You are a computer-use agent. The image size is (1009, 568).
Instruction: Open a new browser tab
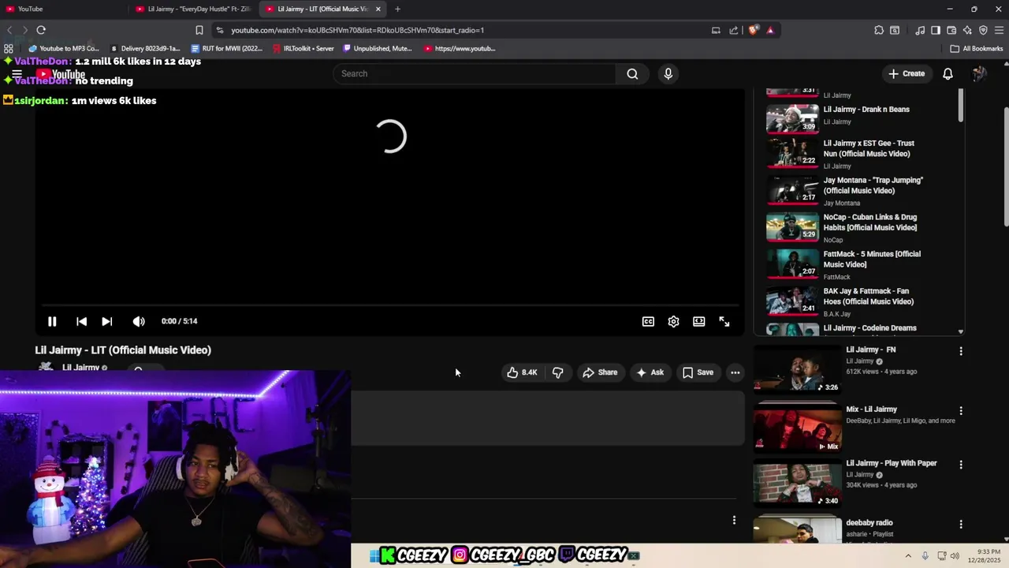397,9
